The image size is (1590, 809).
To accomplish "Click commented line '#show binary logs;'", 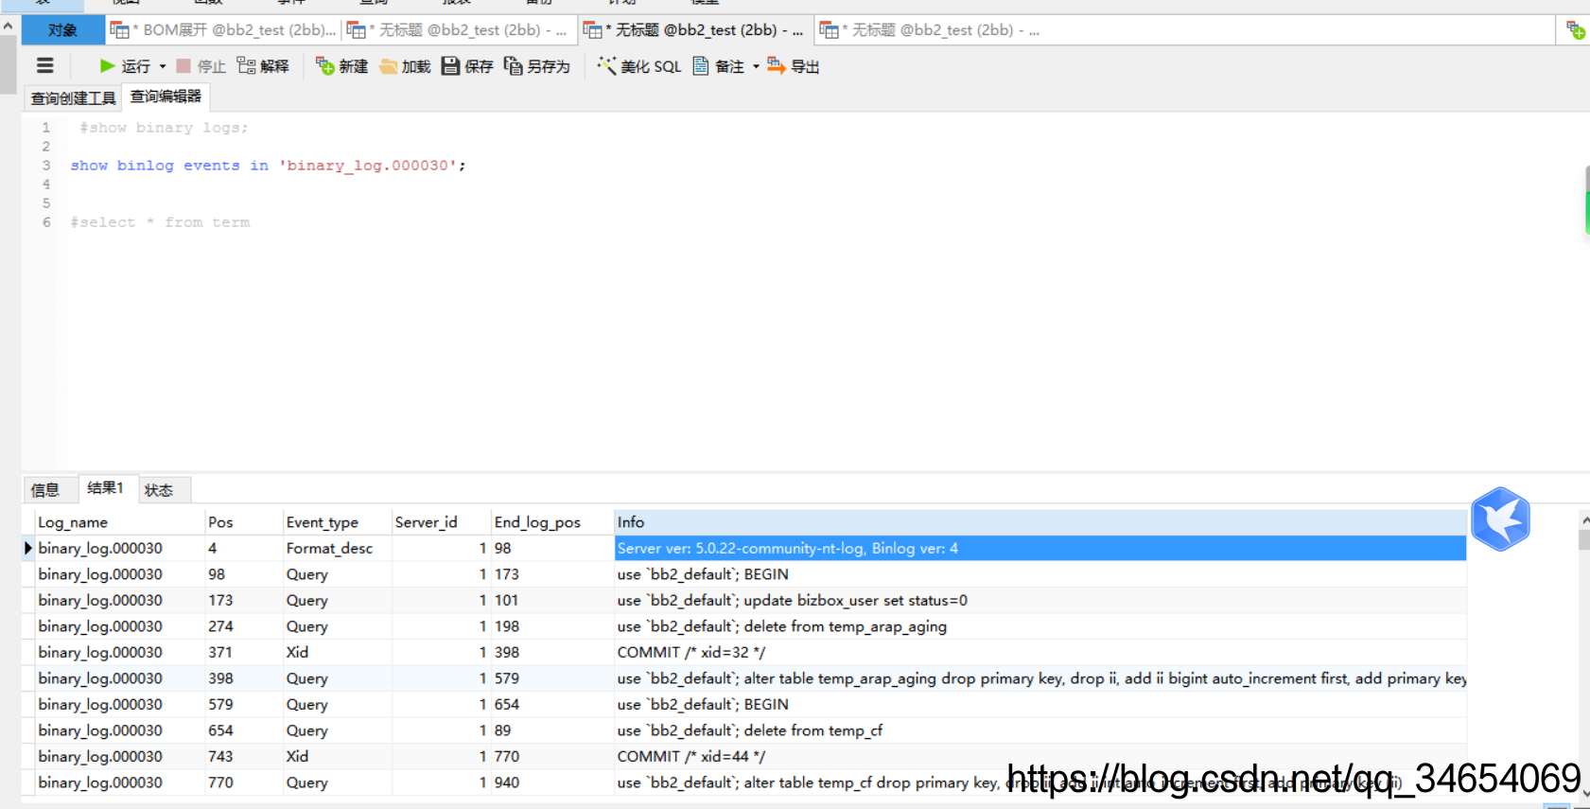I will (164, 128).
